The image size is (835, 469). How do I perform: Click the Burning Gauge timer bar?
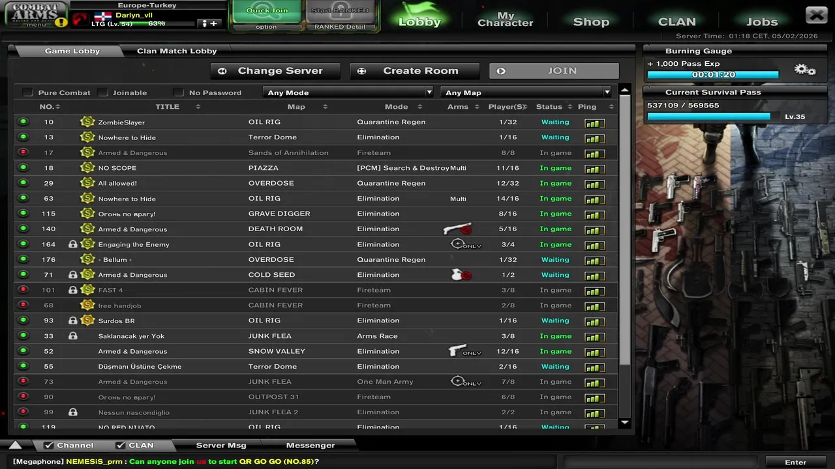[x=713, y=75]
